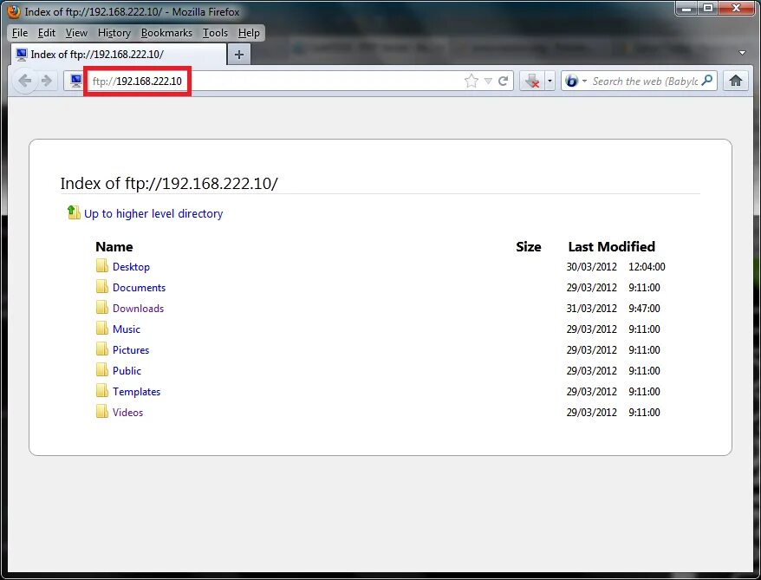Open the Videos directory link
The height and width of the screenshot is (580, 761).
[127, 413]
